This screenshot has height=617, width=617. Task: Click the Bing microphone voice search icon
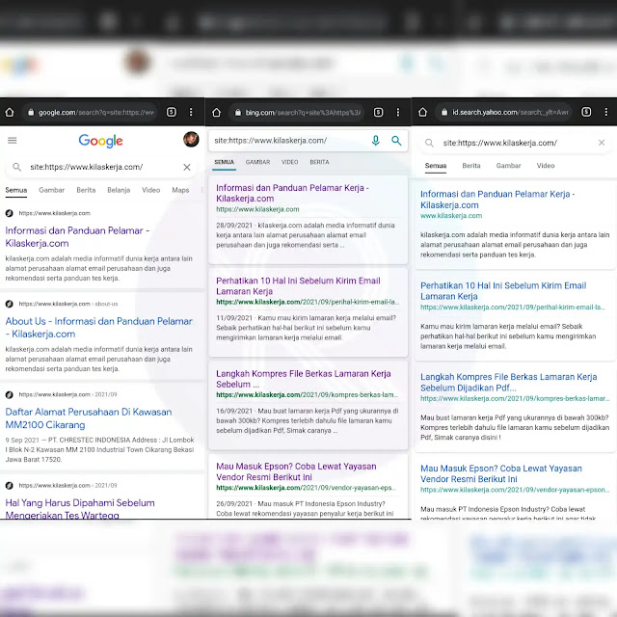tap(376, 141)
